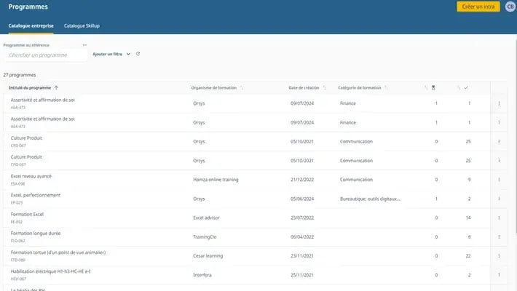517x291 pixels.
Task: Click validated count 22 in Formation tortue row
Action: [468, 256]
